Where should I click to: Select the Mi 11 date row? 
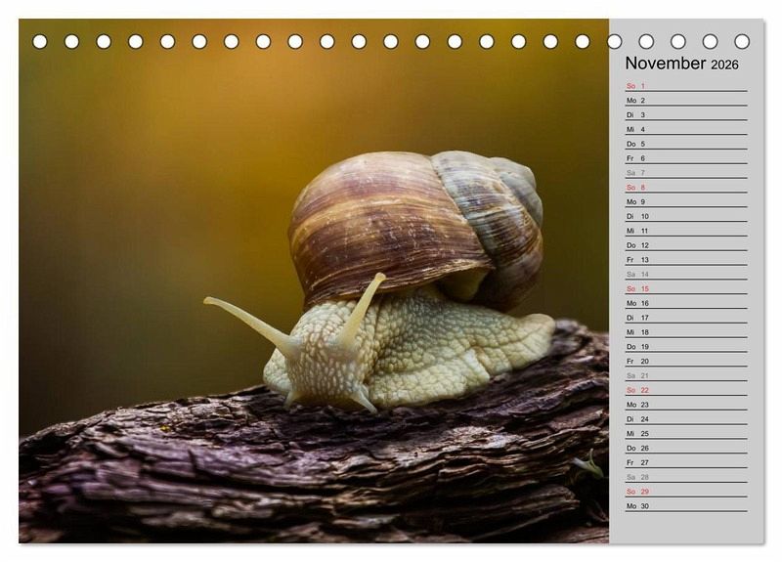685,231
